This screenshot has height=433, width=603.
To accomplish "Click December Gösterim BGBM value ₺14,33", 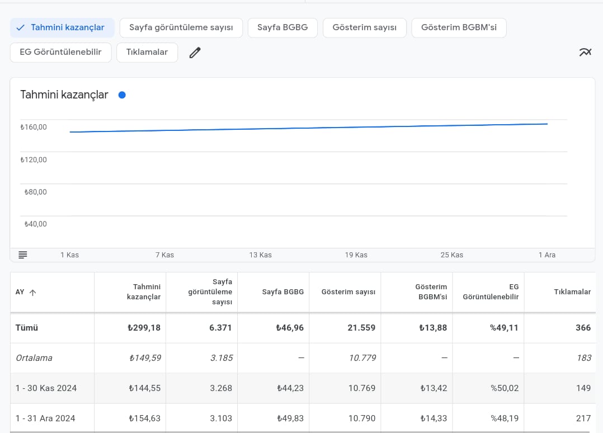I will (x=434, y=418).
